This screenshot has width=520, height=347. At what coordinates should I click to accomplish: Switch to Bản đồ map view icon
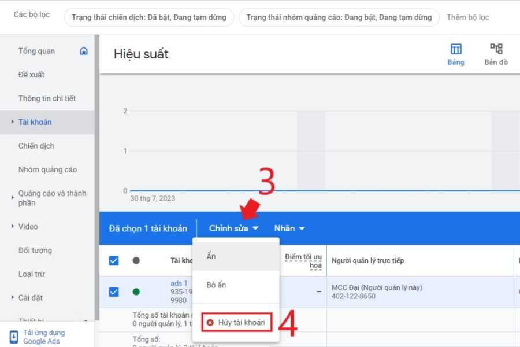point(496,49)
